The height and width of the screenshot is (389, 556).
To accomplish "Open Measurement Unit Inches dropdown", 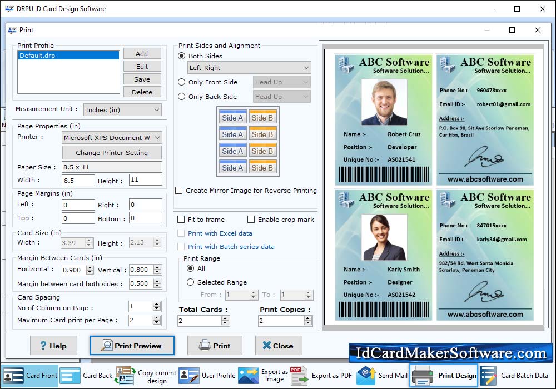I will pos(122,110).
